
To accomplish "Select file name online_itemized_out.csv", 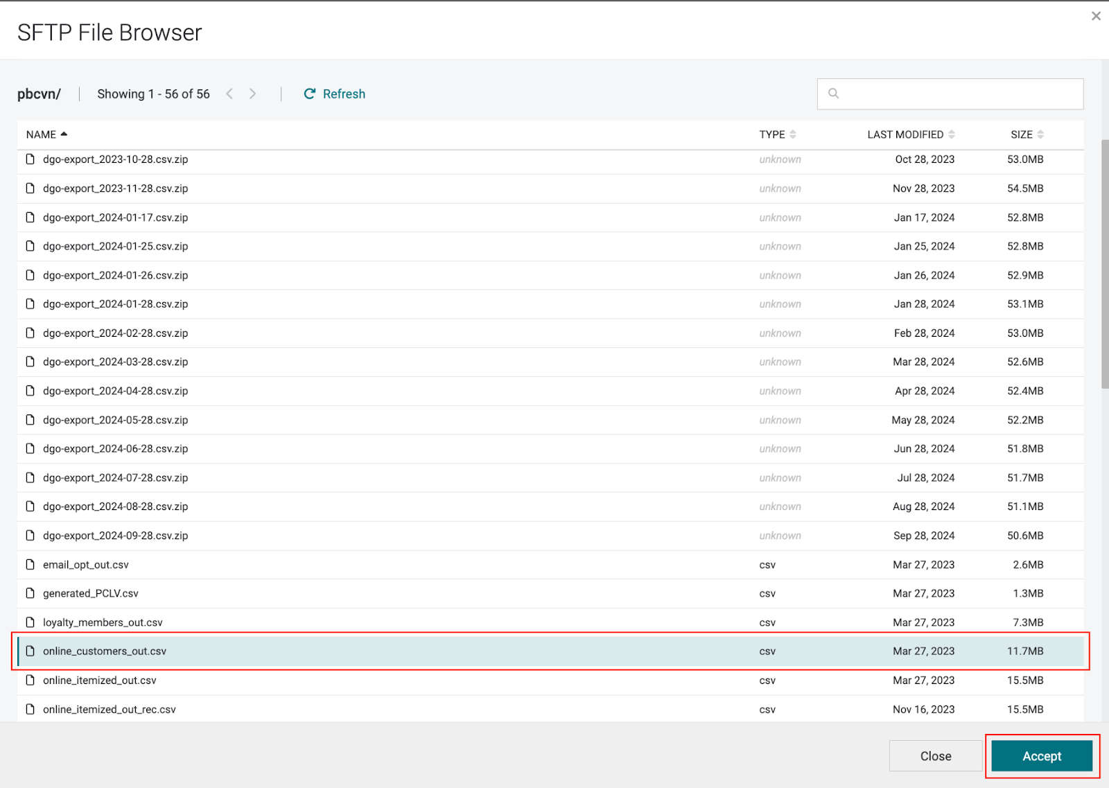I will (100, 681).
